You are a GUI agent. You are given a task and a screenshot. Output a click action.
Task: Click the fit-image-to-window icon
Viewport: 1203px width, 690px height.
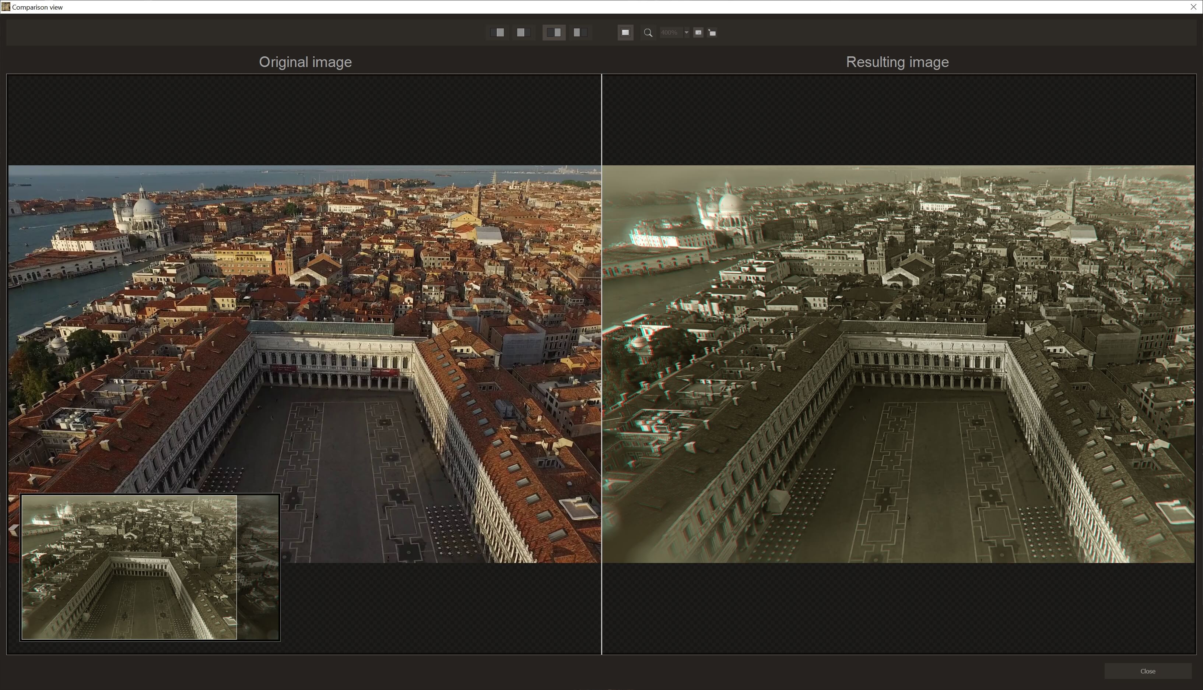click(x=698, y=32)
